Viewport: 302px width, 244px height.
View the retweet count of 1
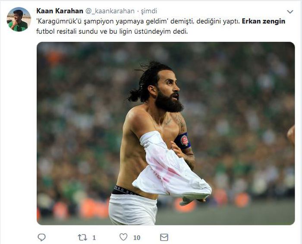[x=94, y=238]
